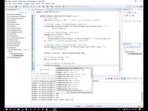This screenshot has height=111, width=148.
Task: Expand the Arithmetic Operators project
Action: 6,14
